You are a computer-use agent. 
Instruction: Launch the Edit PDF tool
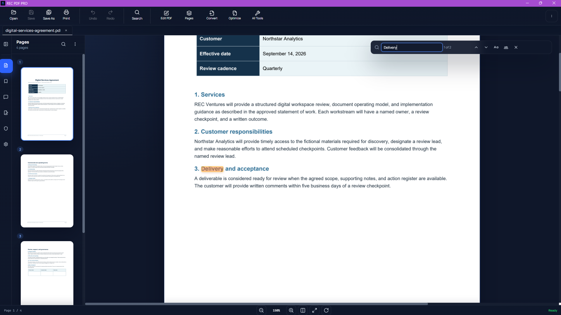[x=166, y=15]
